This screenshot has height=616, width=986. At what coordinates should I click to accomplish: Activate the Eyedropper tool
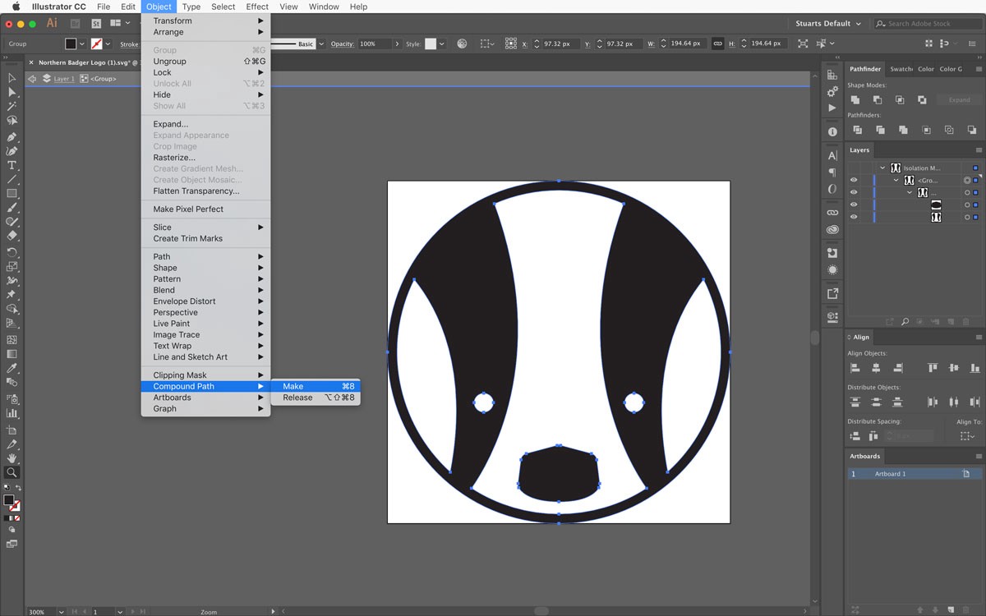coord(12,368)
